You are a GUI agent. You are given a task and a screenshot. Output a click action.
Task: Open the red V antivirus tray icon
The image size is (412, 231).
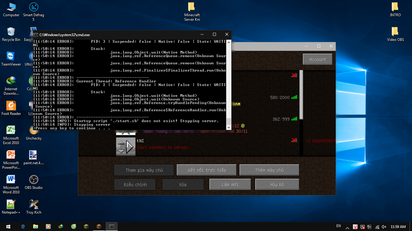click(x=355, y=227)
